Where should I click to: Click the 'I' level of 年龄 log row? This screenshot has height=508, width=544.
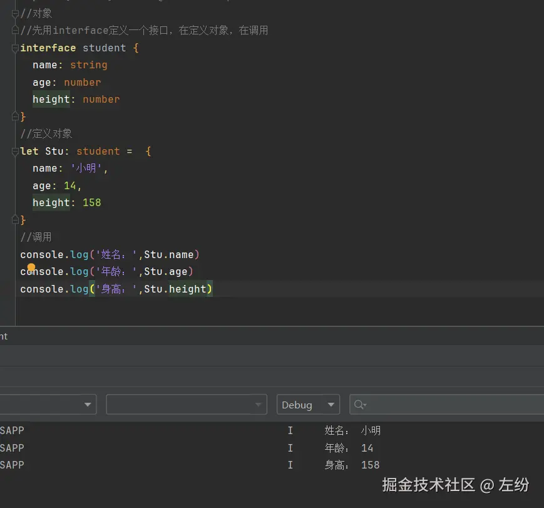pyautogui.click(x=290, y=448)
